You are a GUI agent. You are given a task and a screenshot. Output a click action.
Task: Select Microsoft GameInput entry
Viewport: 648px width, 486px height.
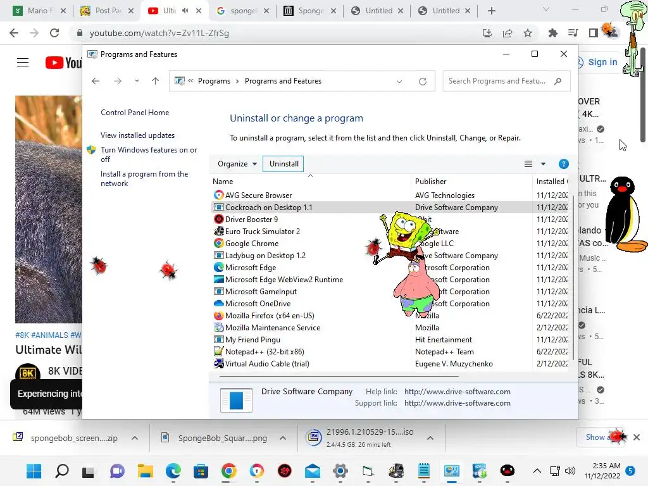(x=261, y=291)
